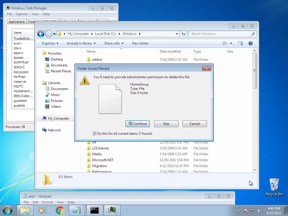Expand the Local Disk (C:) breadcrumb arrow
288x216 pixels.
coord(119,34)
